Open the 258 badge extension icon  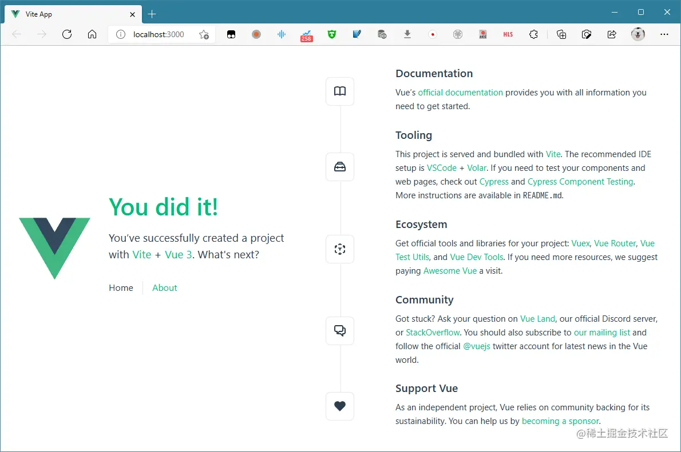coord(307,35)
